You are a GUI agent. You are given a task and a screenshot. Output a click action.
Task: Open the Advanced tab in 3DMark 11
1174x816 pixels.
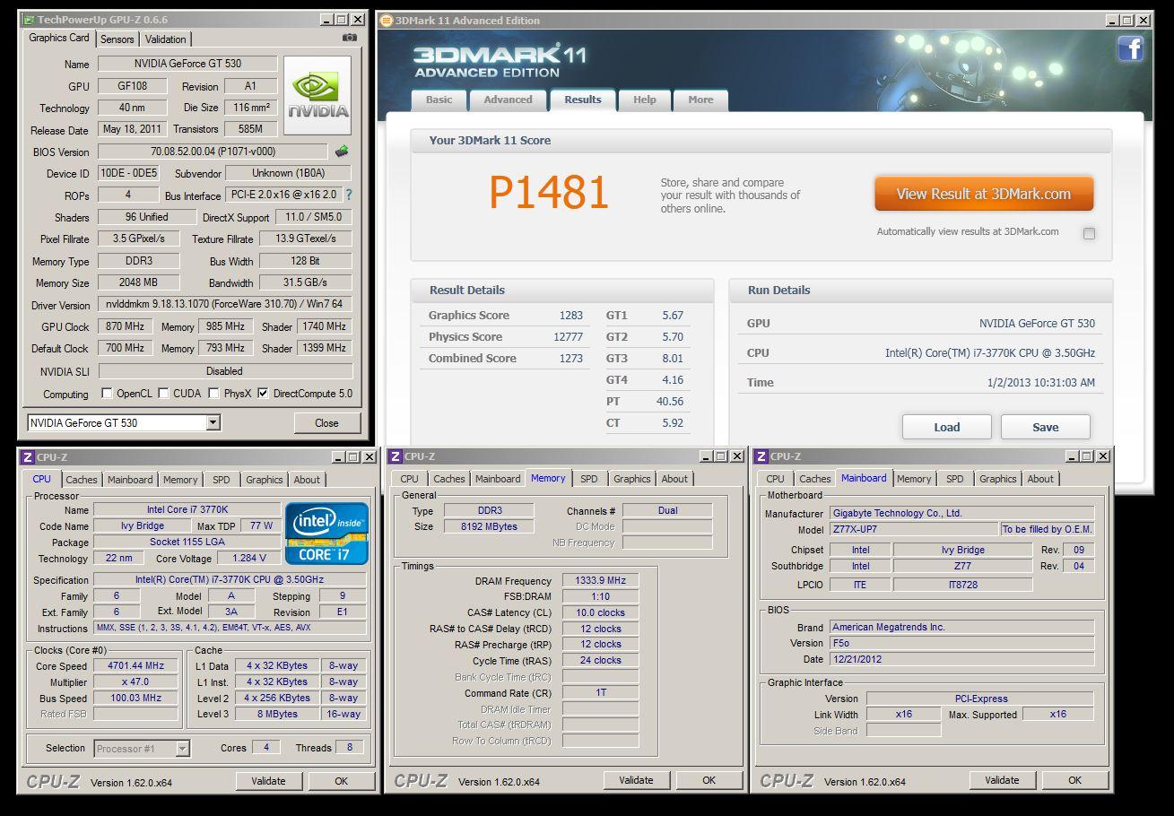pos(508,100)
